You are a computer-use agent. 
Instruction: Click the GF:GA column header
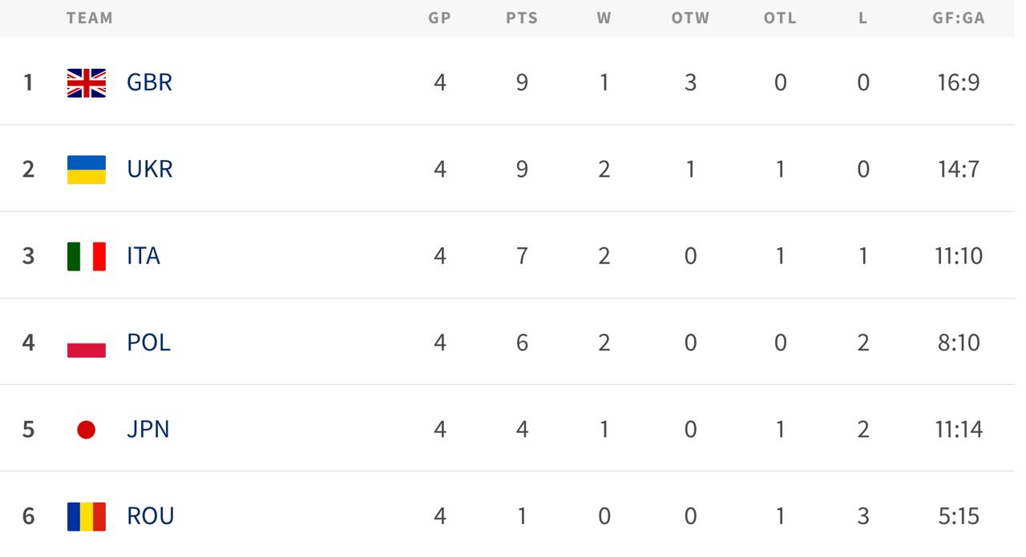(x=958, y=18)
